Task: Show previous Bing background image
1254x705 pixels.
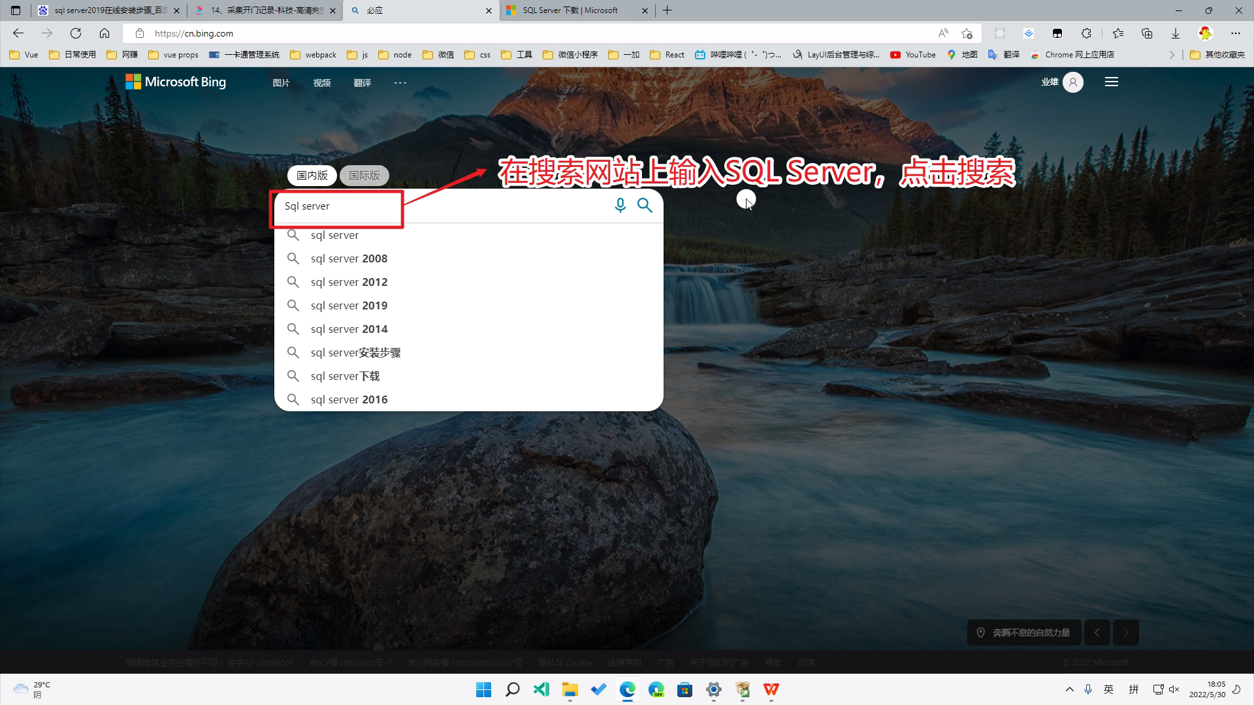Action: click(x=1097, y=633)
